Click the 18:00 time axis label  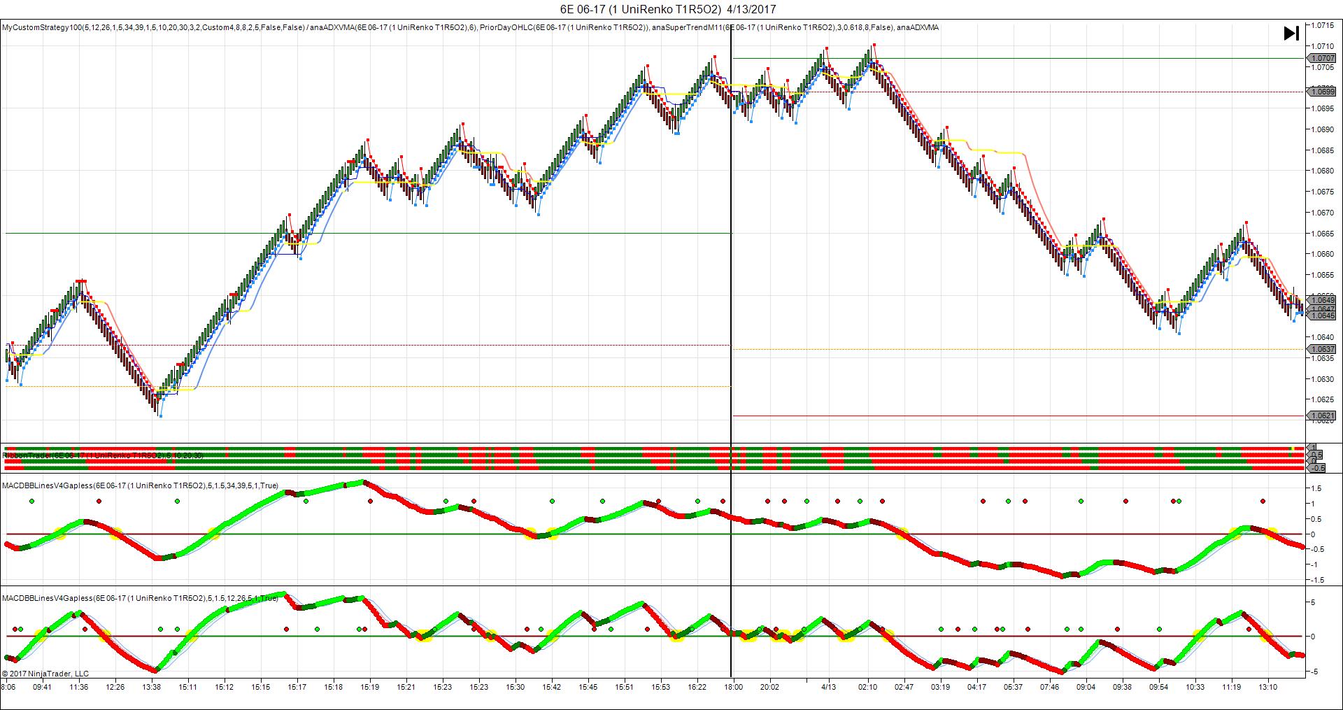(734, 687)
